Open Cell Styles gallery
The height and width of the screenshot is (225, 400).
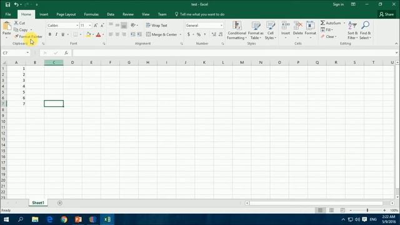click(x=271, y=30)
